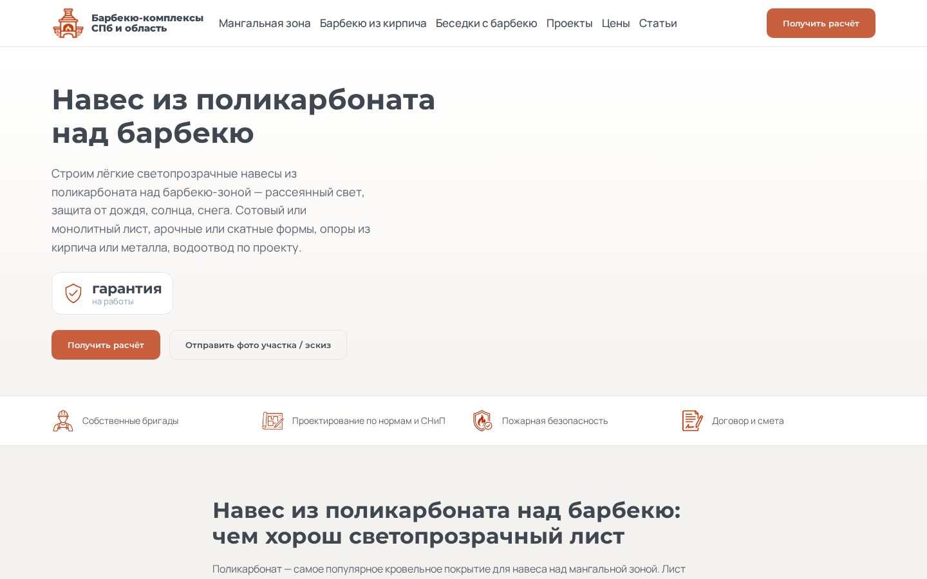This screenshot has width=927, height=579.
Task: Open the Цены menu link
Action: point(615,23)
